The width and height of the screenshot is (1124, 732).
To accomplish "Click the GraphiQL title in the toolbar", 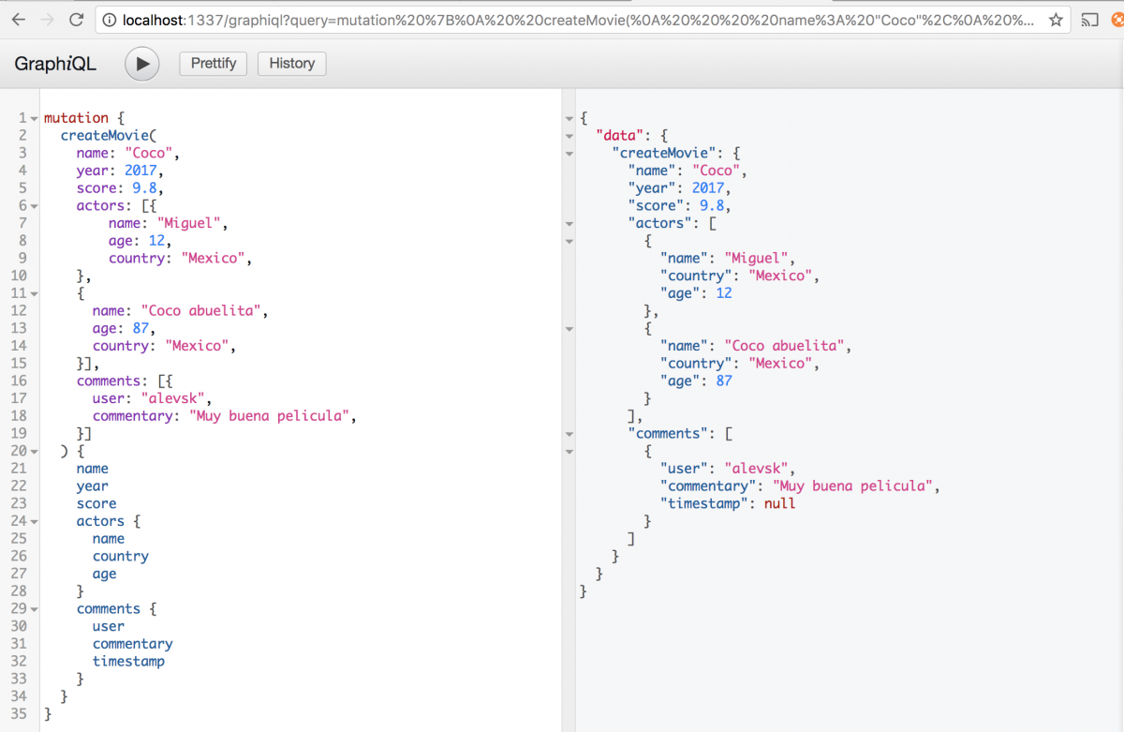I will coord(55,64).
